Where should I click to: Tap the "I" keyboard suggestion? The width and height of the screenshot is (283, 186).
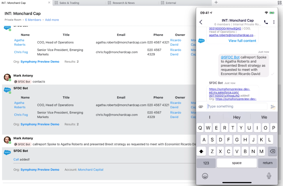[x=210, y=117]
